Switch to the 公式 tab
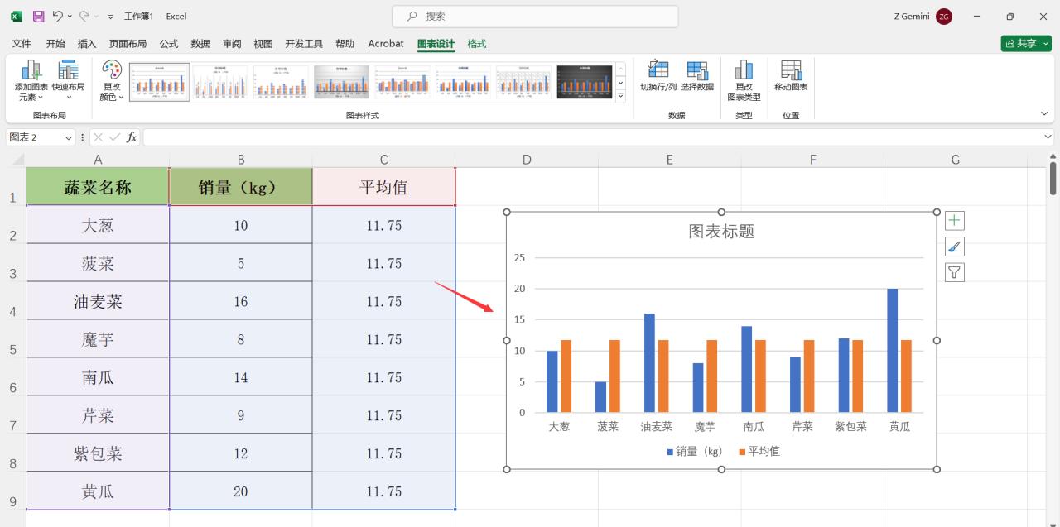1060x527 pixels. (169, 44)
